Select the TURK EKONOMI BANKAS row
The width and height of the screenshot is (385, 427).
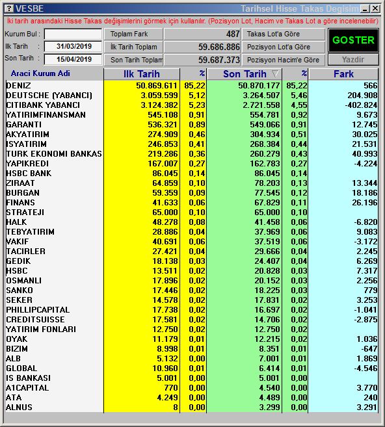[192, 154]
